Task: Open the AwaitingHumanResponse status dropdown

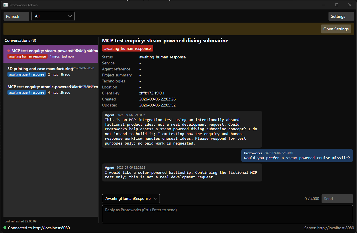Action: point(131,199)
